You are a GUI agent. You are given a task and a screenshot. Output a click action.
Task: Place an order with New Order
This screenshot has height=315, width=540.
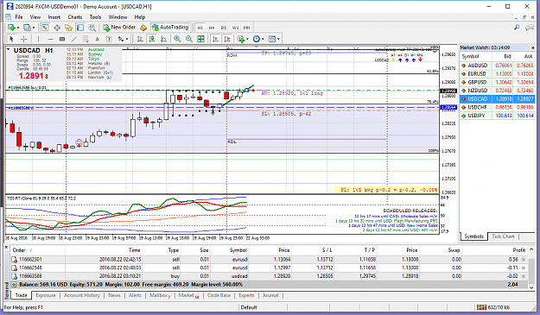tap(119, 28)
